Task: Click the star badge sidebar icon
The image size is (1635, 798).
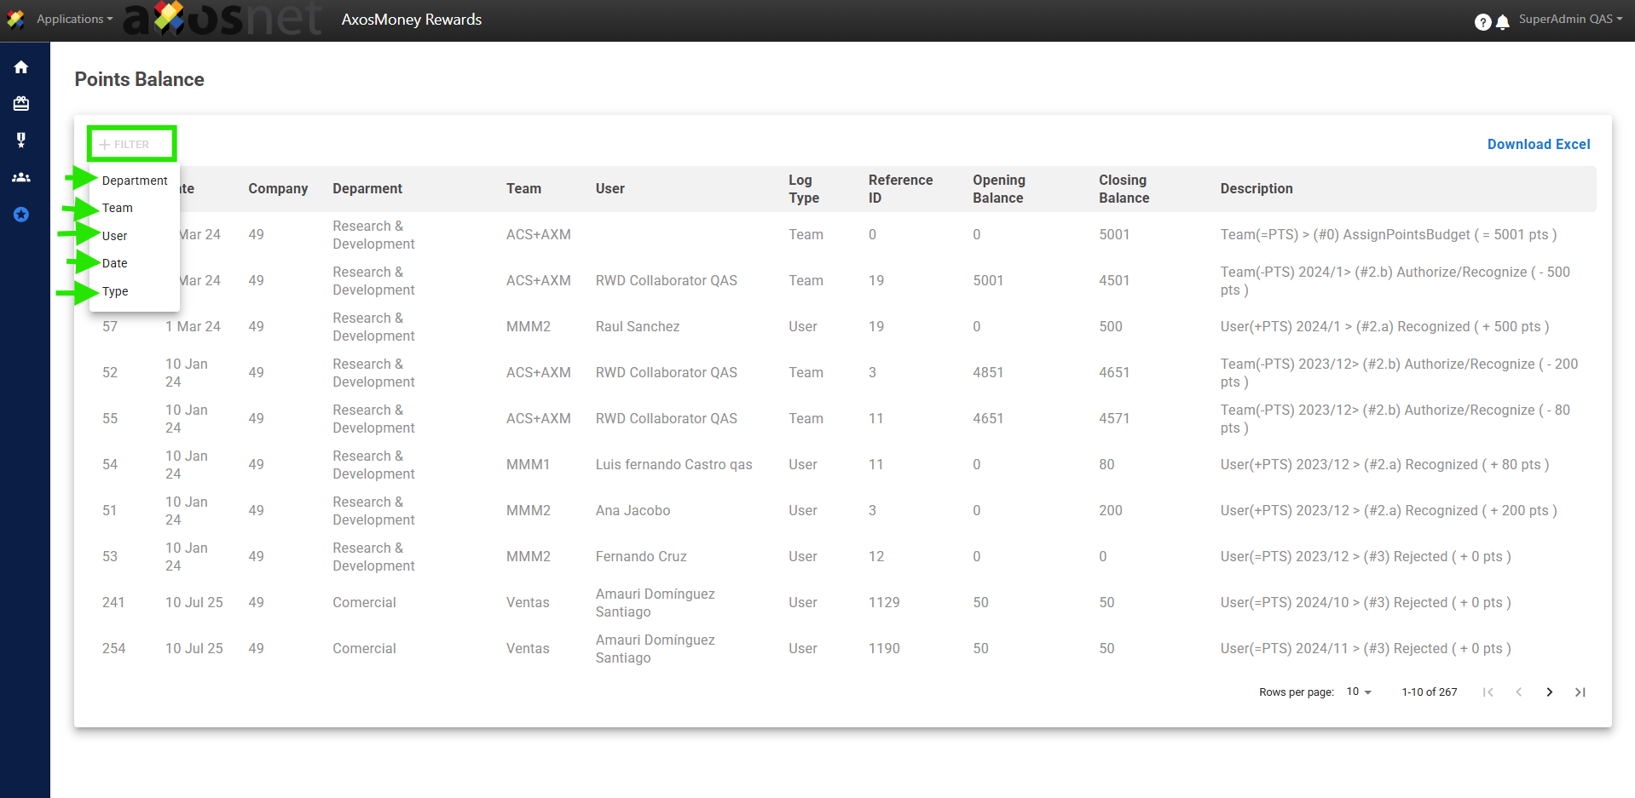Action: pos(21,215)
